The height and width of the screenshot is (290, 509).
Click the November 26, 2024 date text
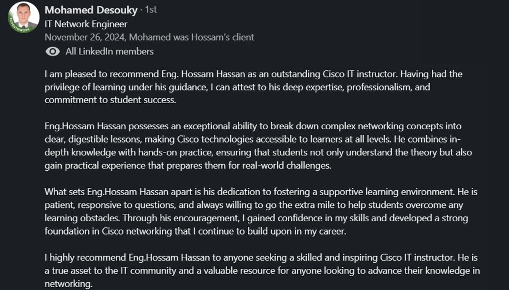84,37
